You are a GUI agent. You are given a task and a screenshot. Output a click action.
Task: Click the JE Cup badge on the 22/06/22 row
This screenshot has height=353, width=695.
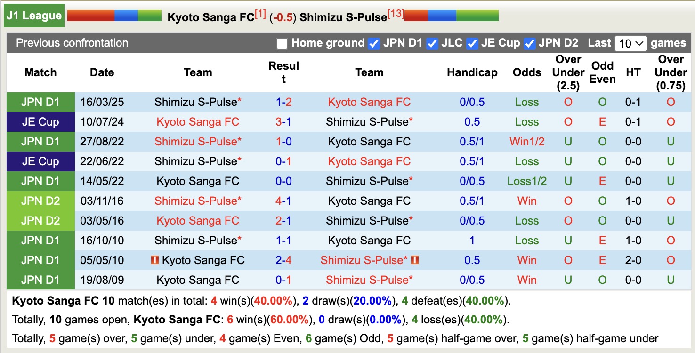tap(40, 161)
